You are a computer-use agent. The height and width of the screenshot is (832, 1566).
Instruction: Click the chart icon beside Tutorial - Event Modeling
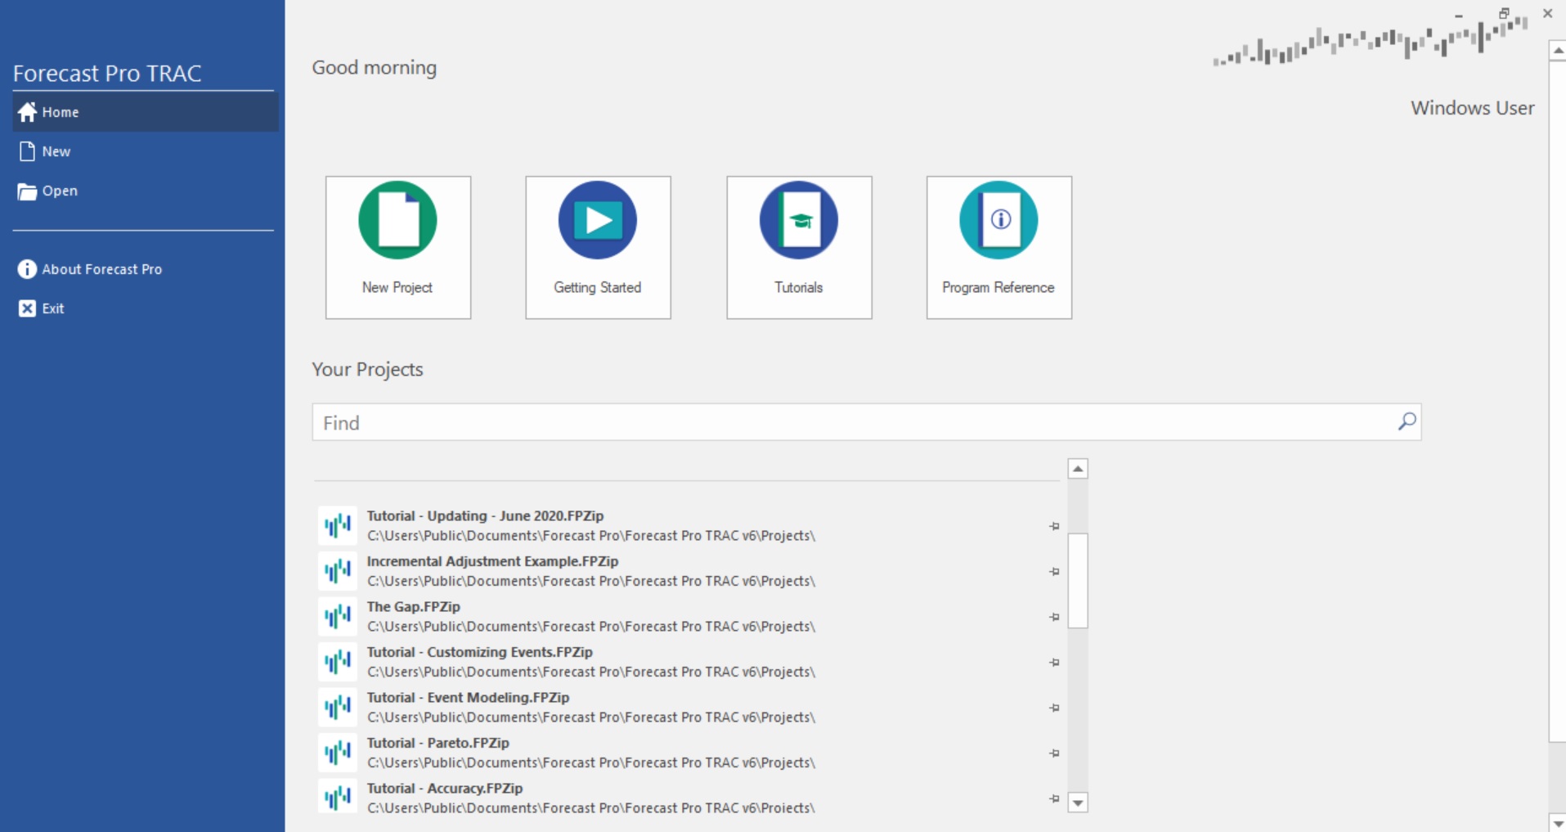click(338, 707)
